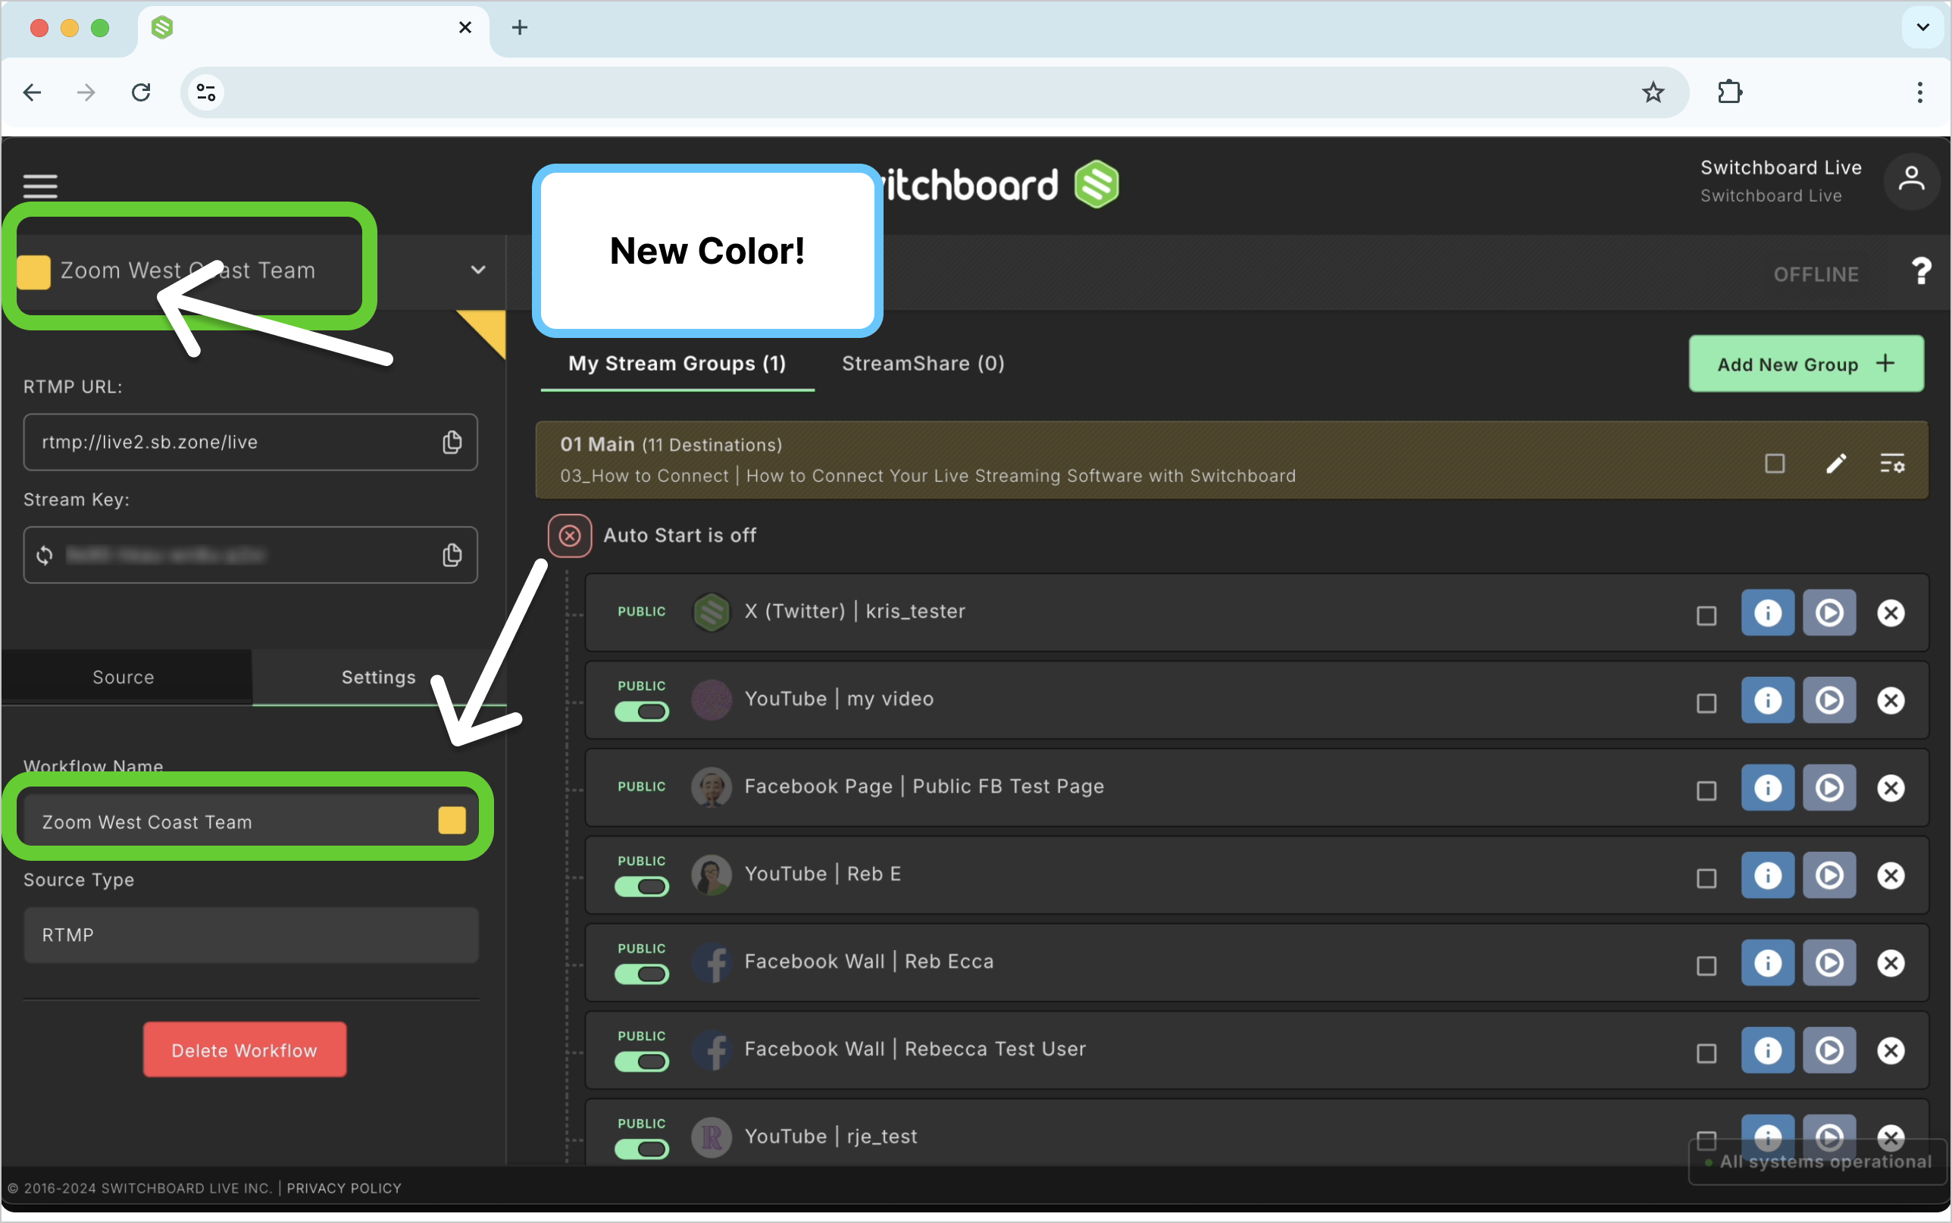Image resolution: width=1952 pixels, height=1223 pixels.
Task: Check the Facebook Page Public FB Test Page checkbox
Action: [x=1706, y=790]
